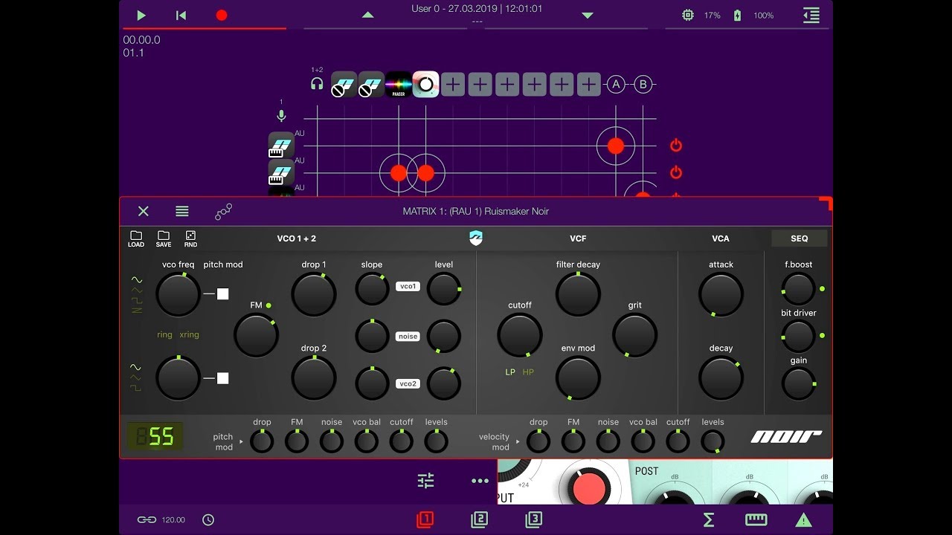Toggle power for first AU row
The width and height of the screenshot is (952, 535).
(676, 146)
